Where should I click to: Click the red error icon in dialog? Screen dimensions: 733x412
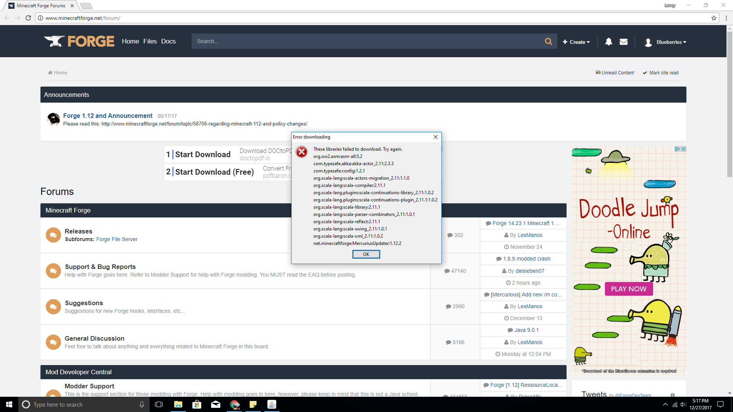[x=302, y=152]
